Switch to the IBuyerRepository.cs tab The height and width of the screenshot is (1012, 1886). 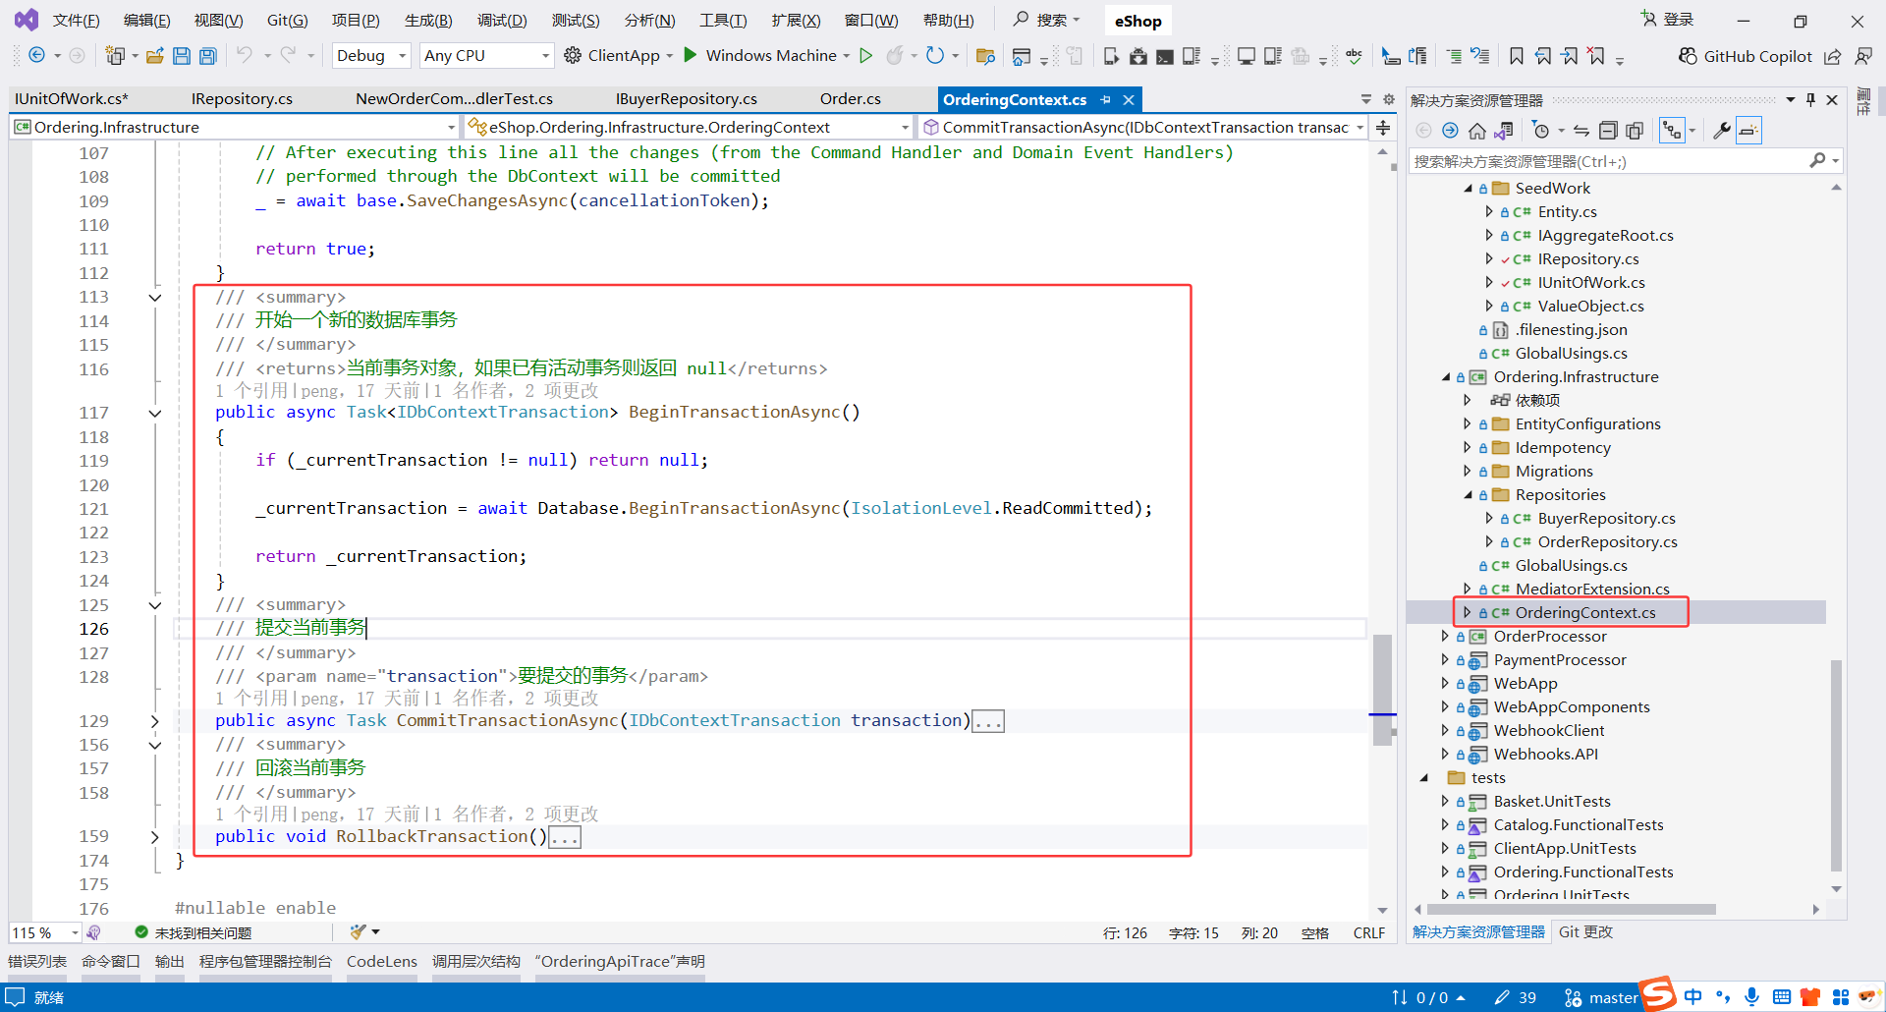coord(687,99)
